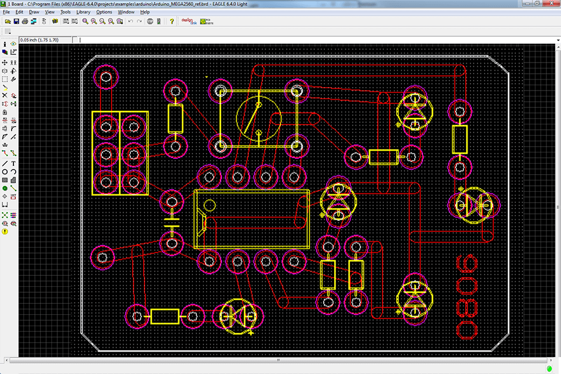The height and width of the screenshot is (374, 561).
Task: Open the Library menu
Action: coord(83,12)
